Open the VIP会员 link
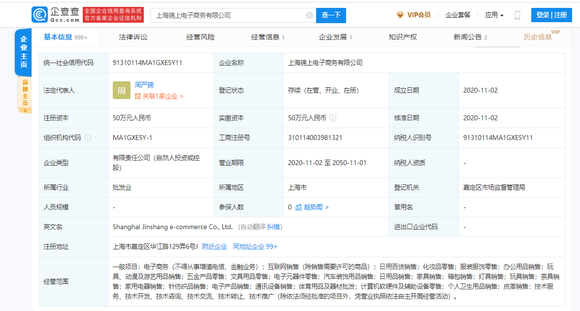The width and height of the screenshot is (580, 311). [x=419, y=15]
